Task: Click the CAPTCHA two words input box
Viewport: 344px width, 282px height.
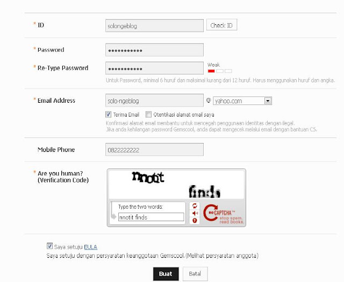Action: 150,217
